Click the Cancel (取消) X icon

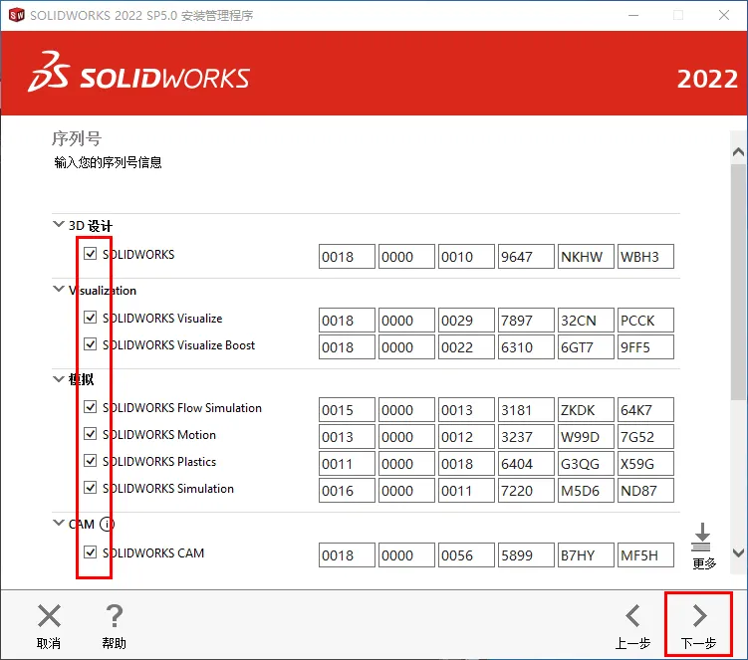point(49,615)
